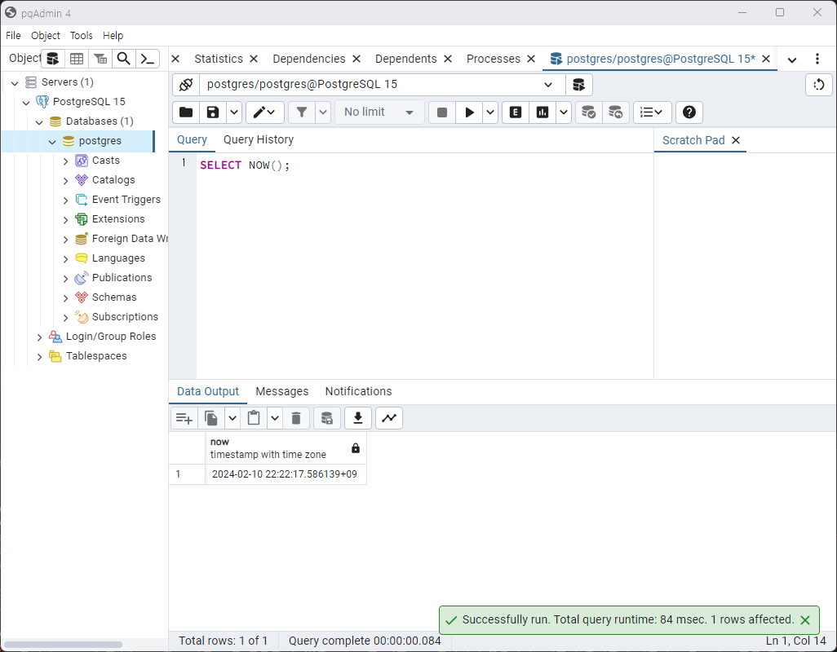837x652 pixels.
Task: Collapse the Databases (1) node
Action: [x=39, y=122]
